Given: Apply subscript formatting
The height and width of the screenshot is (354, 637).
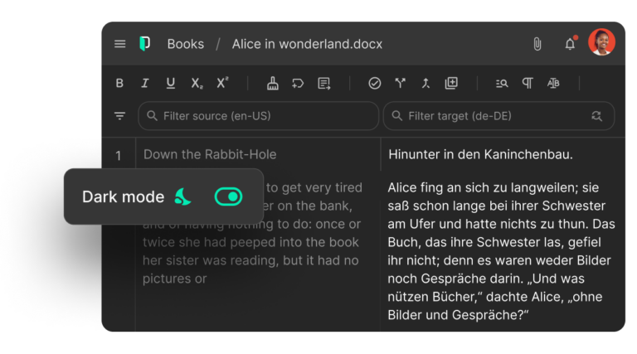Looking at the screenshot, I should click(x=197, y=83).
